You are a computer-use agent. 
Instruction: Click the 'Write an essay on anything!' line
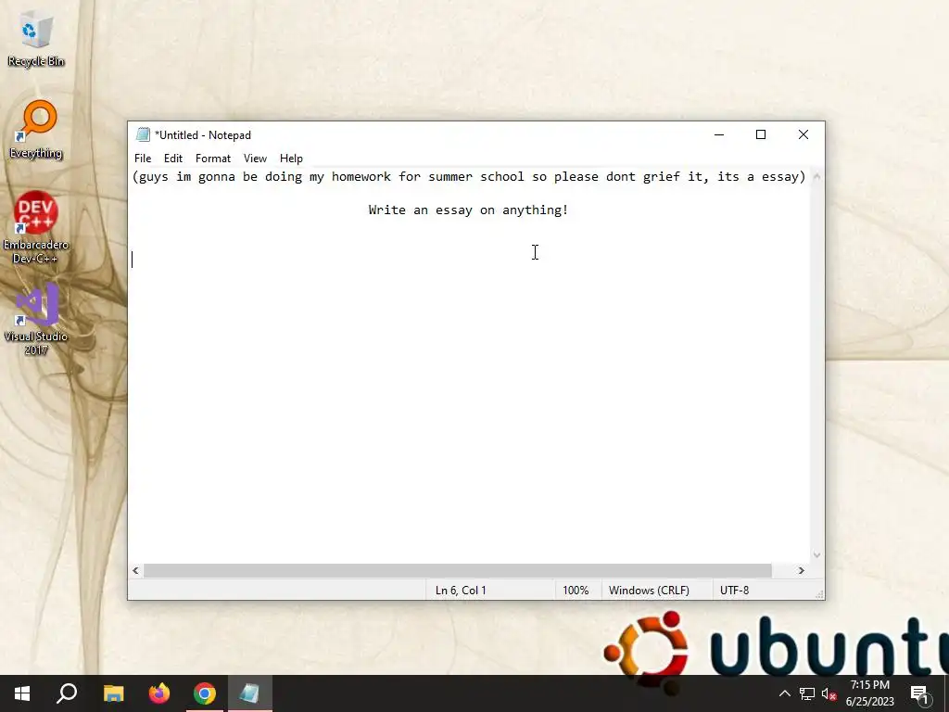(468, 210)
